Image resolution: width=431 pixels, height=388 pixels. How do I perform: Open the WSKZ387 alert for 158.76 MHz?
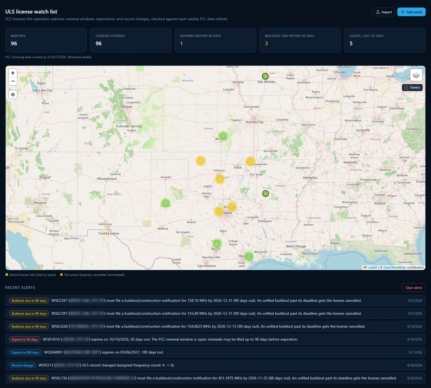(216, 301)
